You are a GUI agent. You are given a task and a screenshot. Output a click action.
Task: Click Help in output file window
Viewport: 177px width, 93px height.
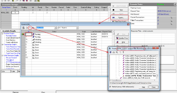(x=143, y=87)
